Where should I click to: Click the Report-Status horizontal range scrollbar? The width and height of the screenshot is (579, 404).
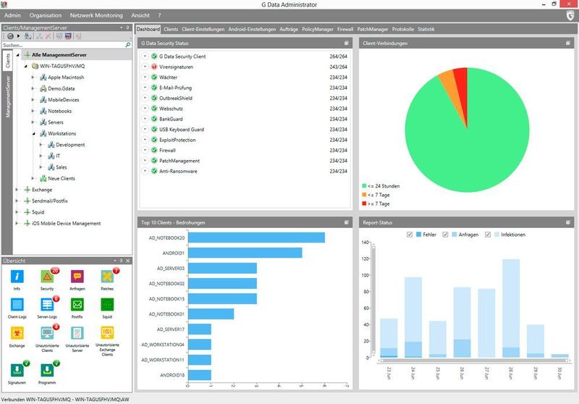[475, 361]
